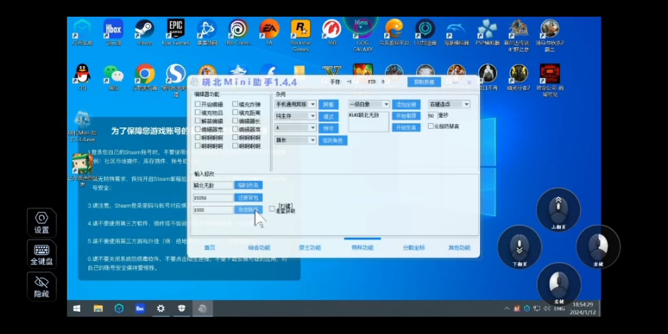Switch to the 特殊功能 tab

pyautogui.click(x=363, y=248)
